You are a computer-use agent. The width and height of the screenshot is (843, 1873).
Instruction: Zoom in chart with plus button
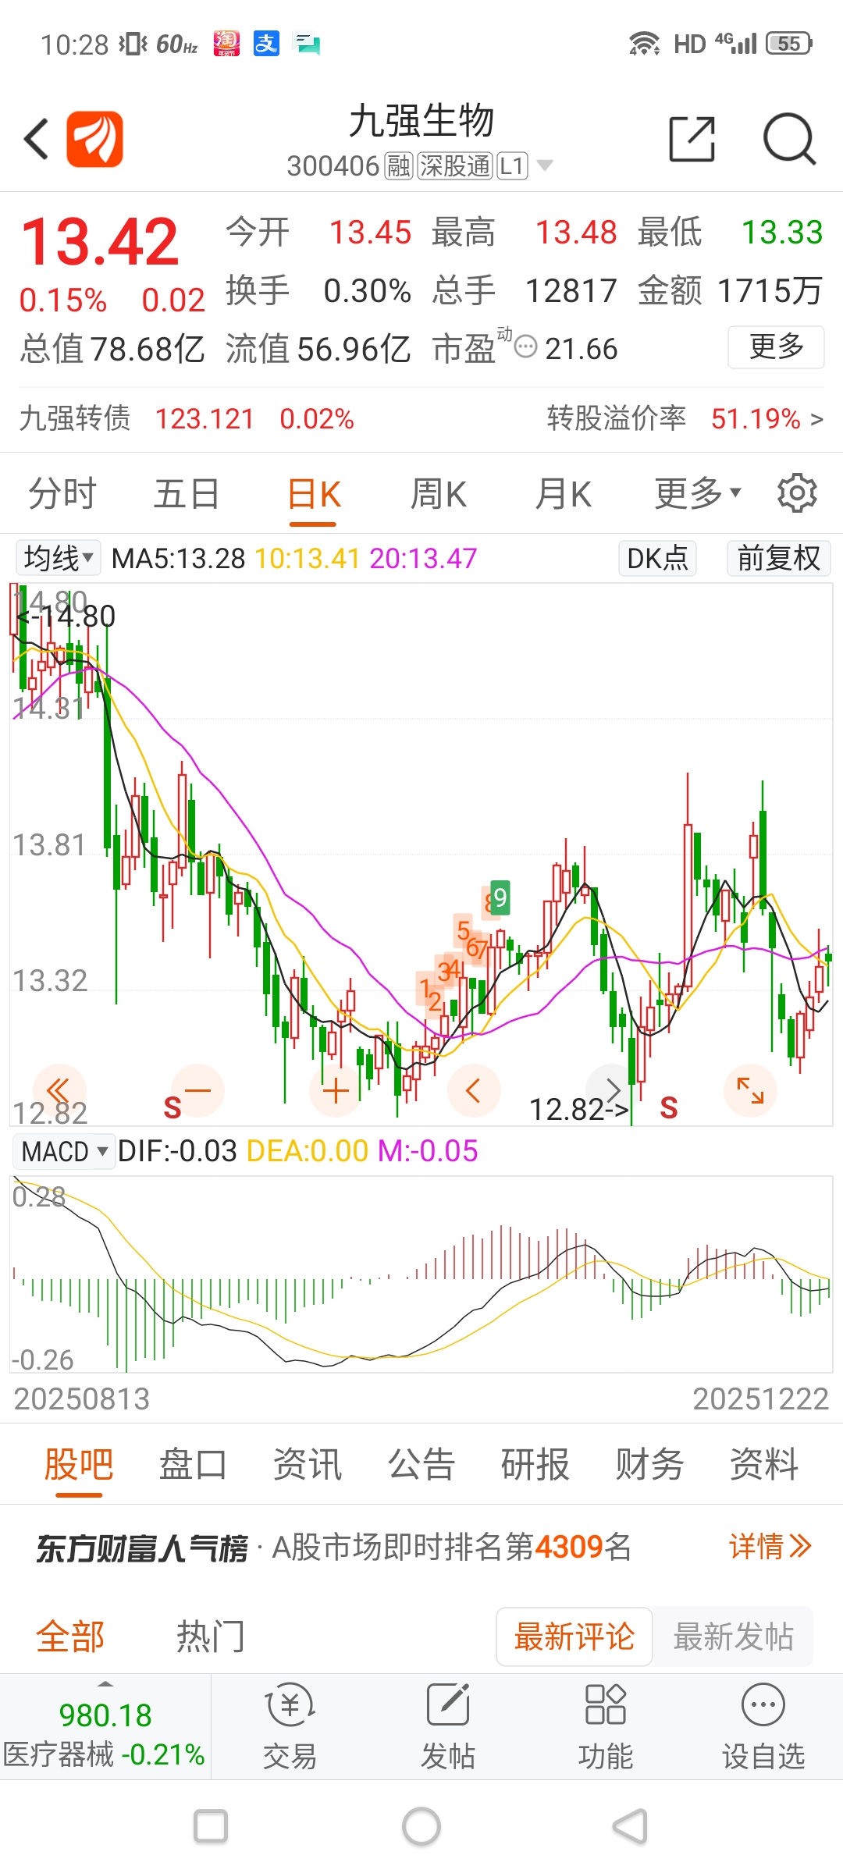coord(336,1090)
